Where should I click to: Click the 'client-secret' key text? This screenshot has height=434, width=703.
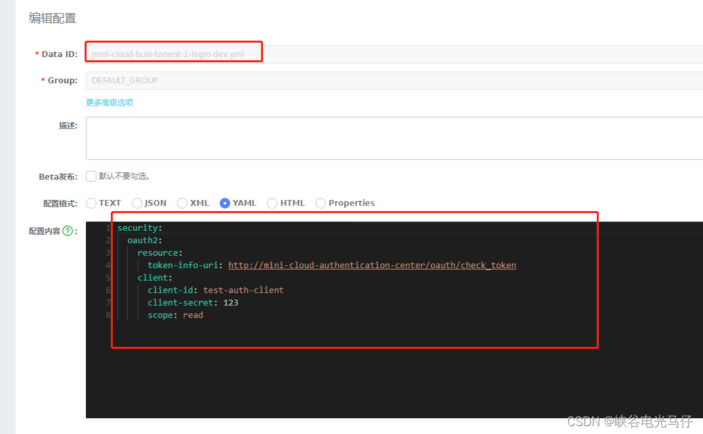pos(180,303)
